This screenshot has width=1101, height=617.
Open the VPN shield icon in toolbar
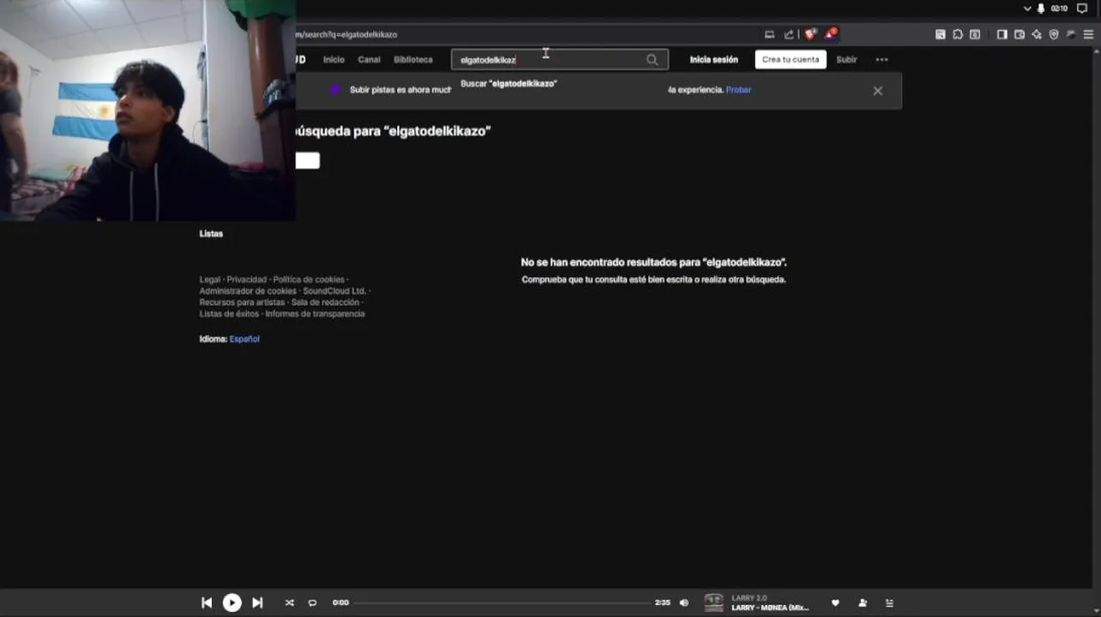point(1054,34)
